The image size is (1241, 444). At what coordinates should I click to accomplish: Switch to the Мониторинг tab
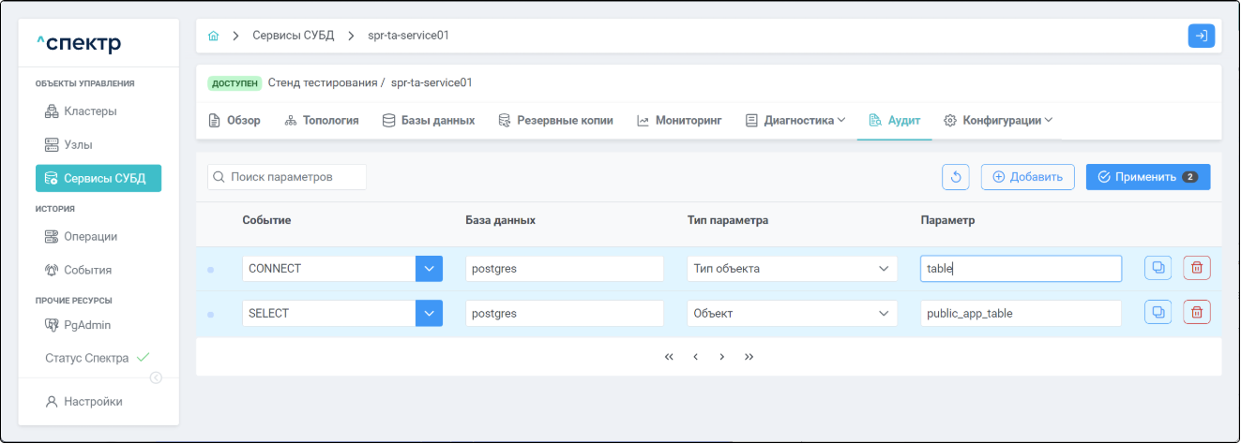pos(679,121)
